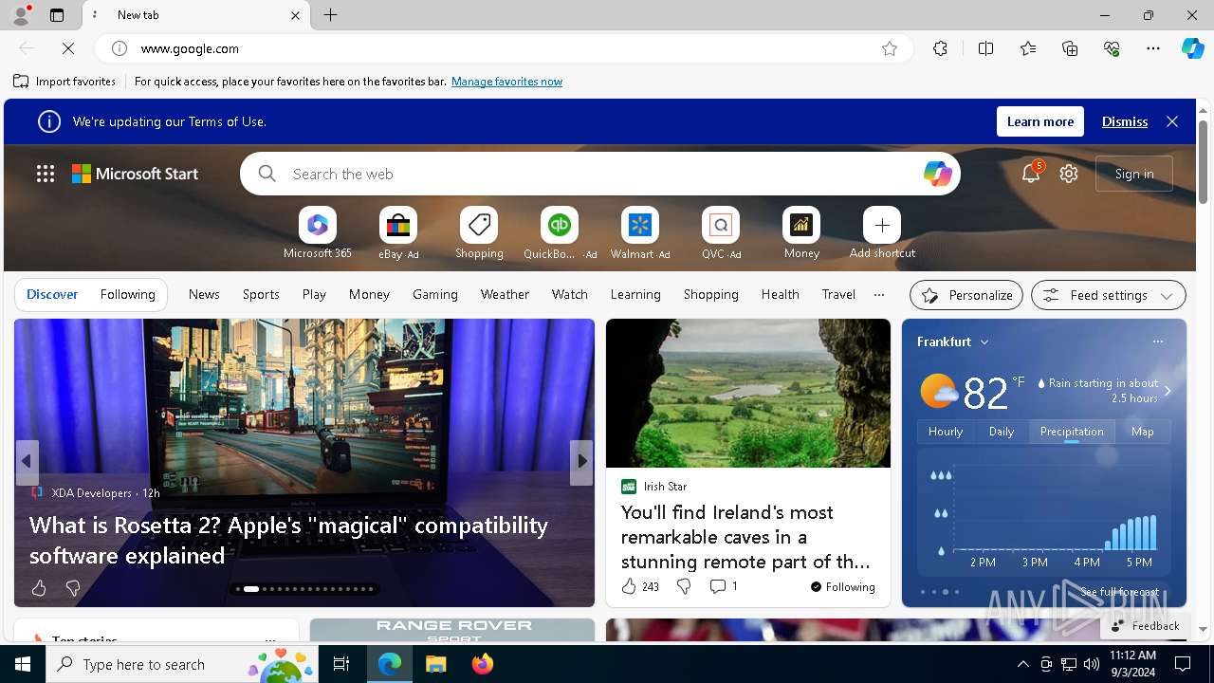The height and width of the screenshot is (683, 1214).
Task: Open the Tab actions menu icon
Action: point(57,15)
